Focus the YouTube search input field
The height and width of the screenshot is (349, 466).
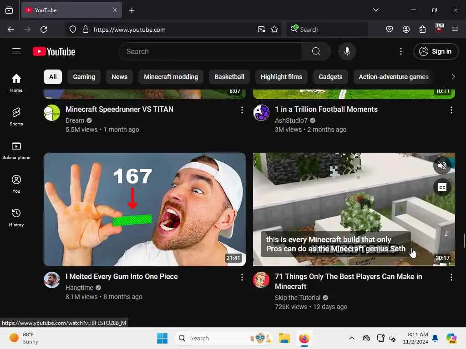pyautogui.click(x=210, y=51)
